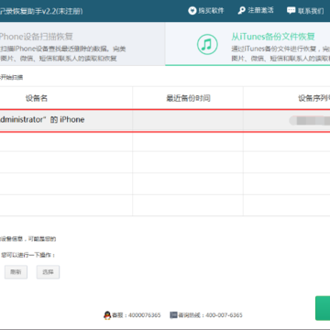Click the heart icon beside 购买软件
Viewport: 330px width, 330px height.
[x=192, y=11]
